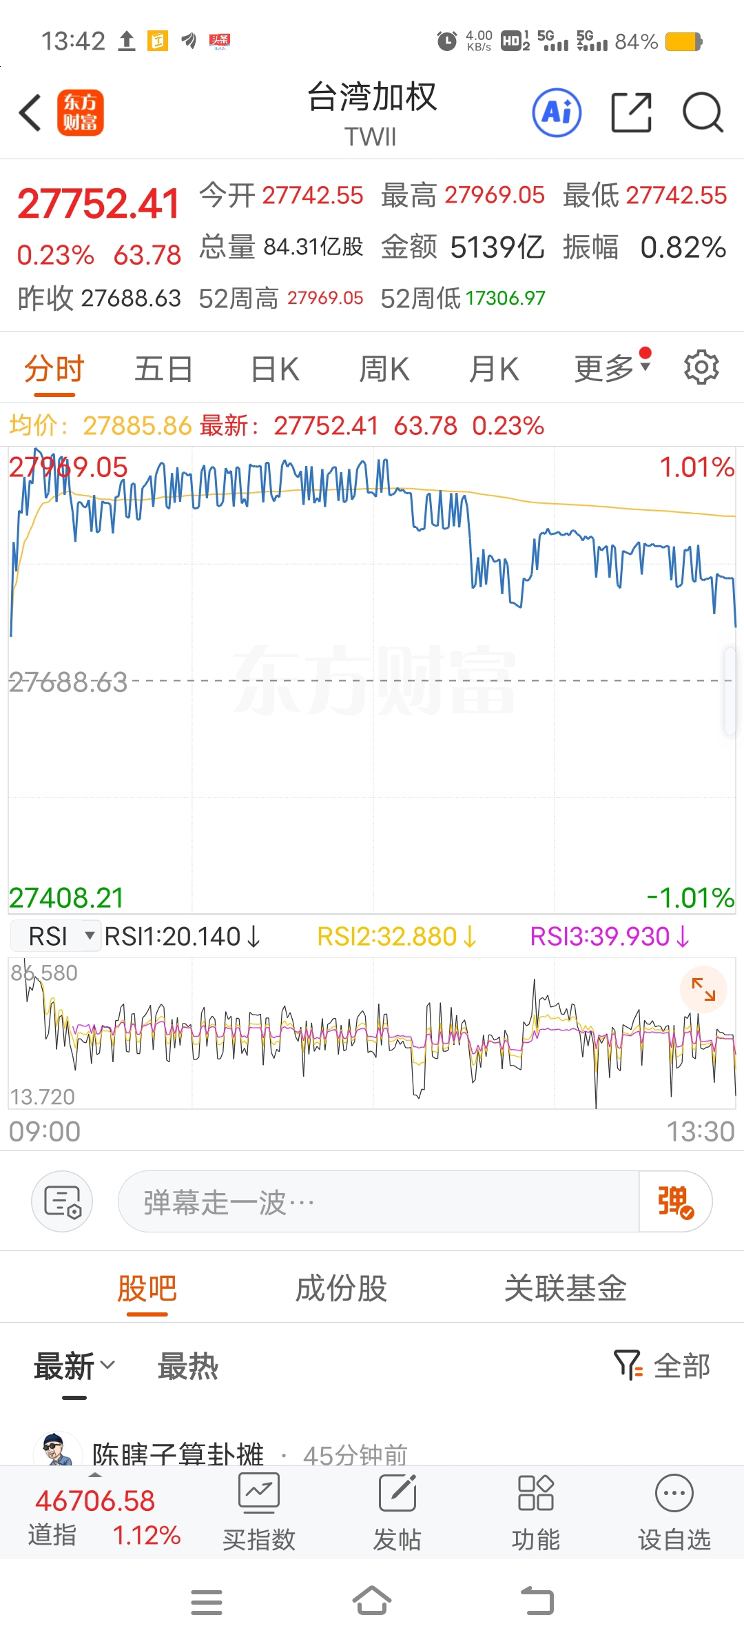Open the search magnifier icon
The height and width of the screenshot is (1646, 744).
pos(703,112)
